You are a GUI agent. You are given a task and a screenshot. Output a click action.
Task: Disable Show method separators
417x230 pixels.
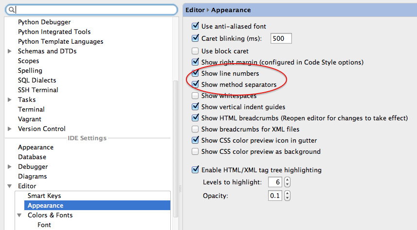coord(195,84)
